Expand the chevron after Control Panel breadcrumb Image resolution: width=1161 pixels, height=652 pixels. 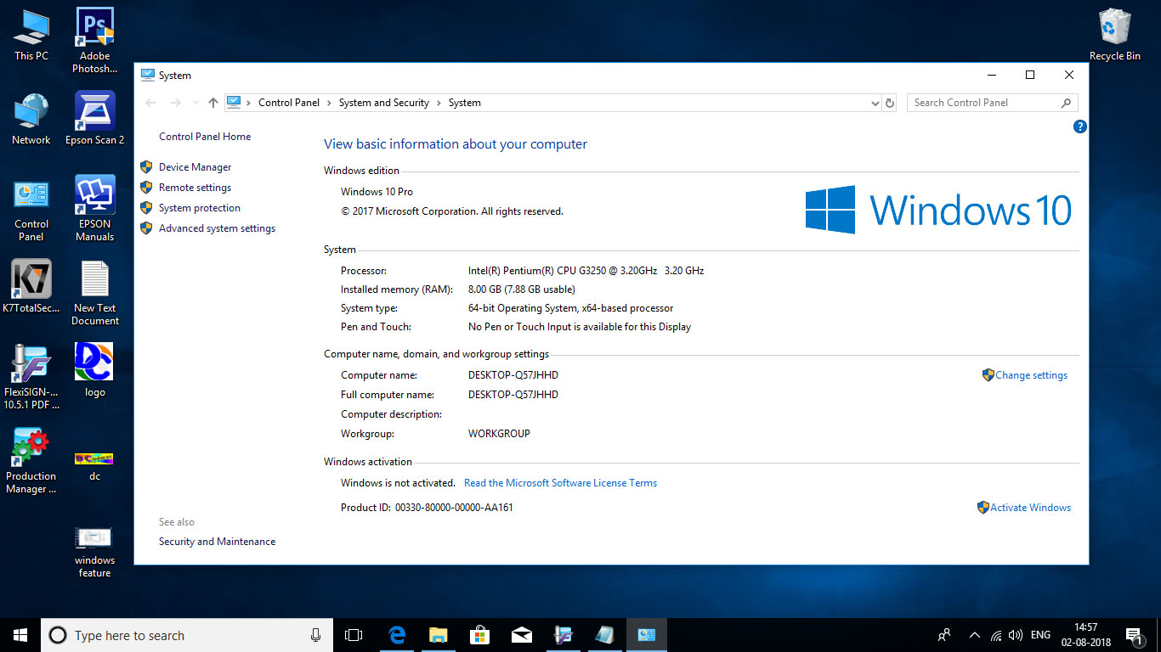pyautogui.click(x=329, y=103)
